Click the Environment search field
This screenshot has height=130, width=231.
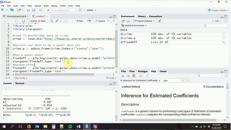pos(215,26)
